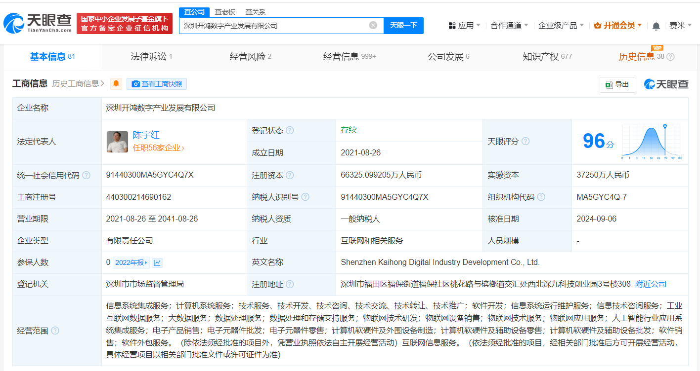Open the notification bell in top bar
This screenshot has width=700, height=371.
click(656, 26)
